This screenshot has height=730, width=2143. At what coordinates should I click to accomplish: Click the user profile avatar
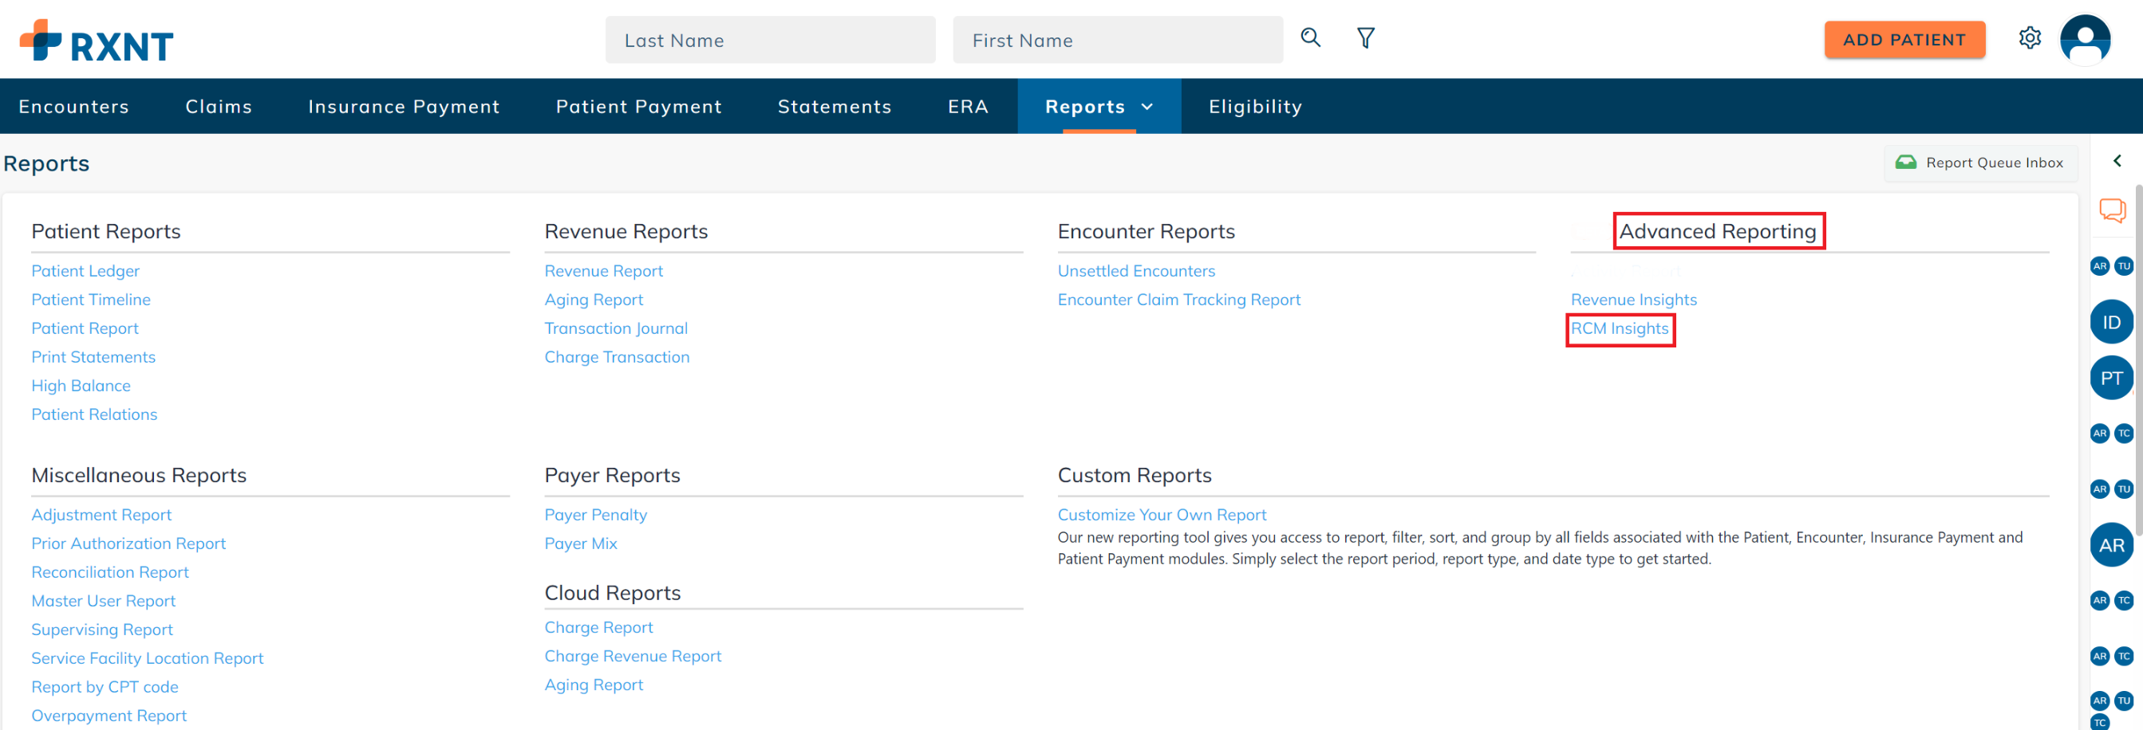coord(2086,38)
